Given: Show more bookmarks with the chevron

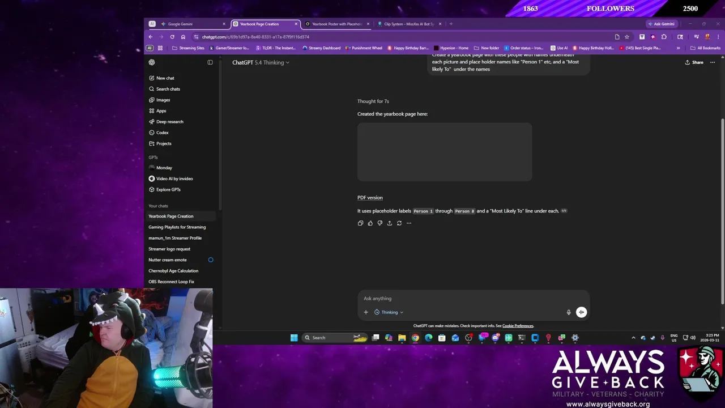Looking at the screenshot, I should [678, 48].
